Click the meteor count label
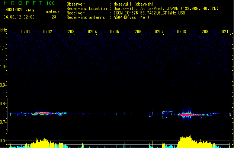This screenshot has width=234, height=148. click(53, 11)
